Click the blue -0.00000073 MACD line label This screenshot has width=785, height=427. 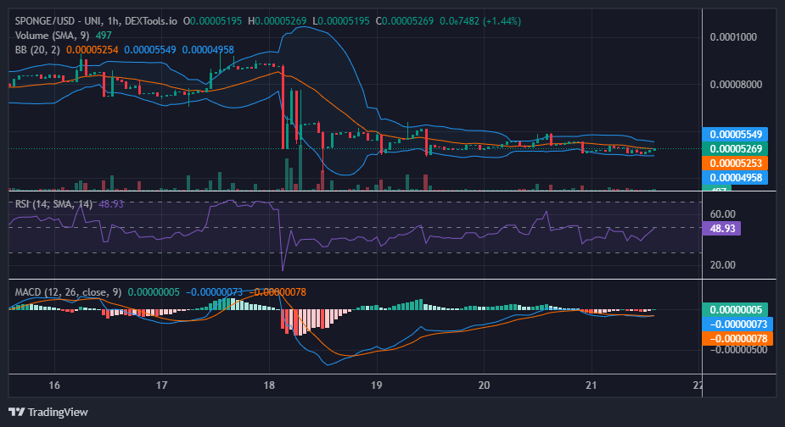tap(737, 324)
